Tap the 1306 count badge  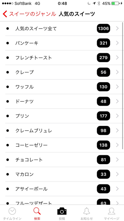coord(103,29)
